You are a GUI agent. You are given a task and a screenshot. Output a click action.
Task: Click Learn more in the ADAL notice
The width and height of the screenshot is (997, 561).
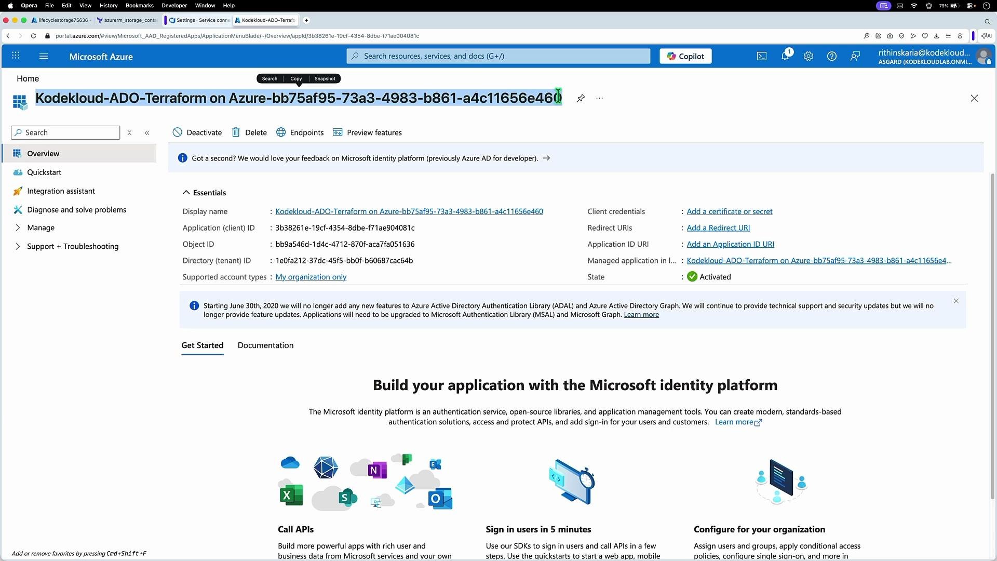tap(641, 315)
